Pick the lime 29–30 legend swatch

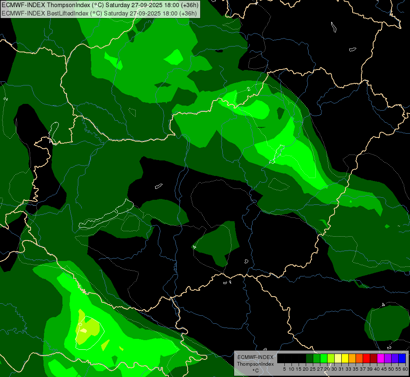331,358
